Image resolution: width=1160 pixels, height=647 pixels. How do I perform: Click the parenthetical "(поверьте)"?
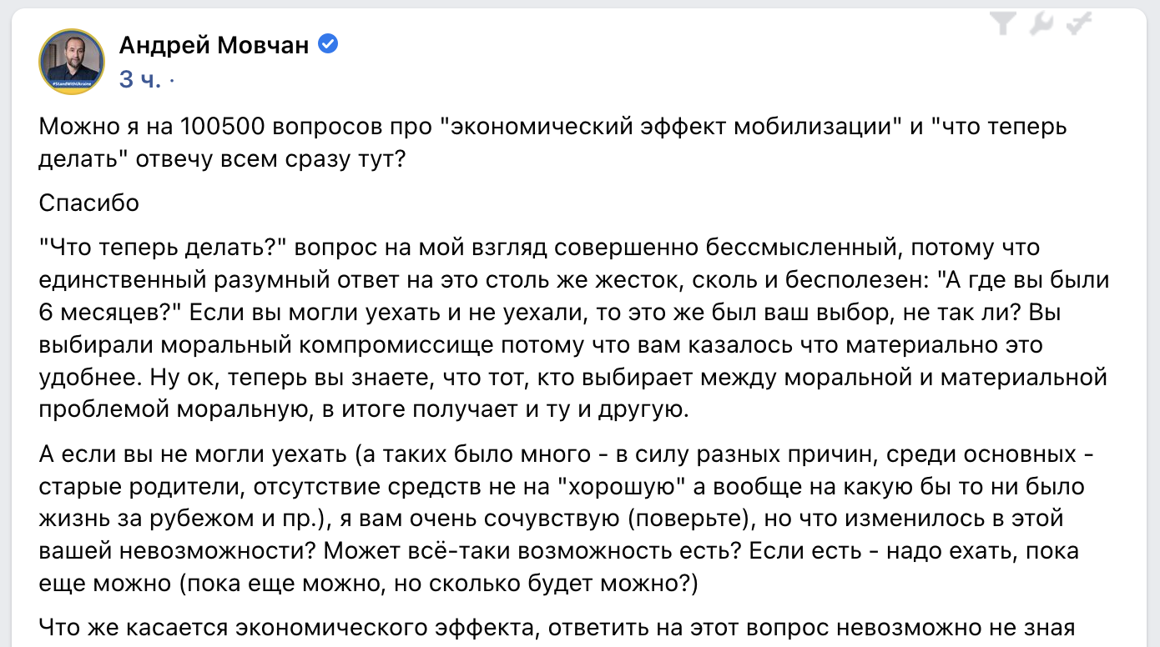click(x=683, y=519)
